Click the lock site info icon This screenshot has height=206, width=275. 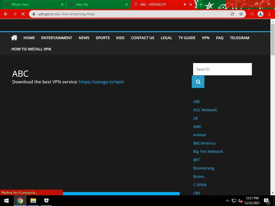34,14
